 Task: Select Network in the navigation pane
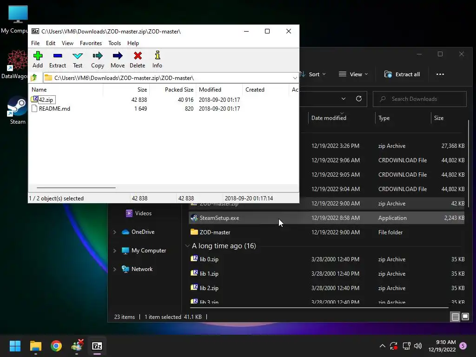(137, 269)
